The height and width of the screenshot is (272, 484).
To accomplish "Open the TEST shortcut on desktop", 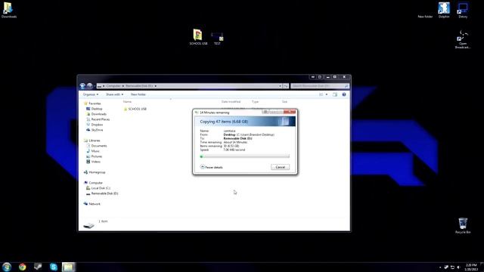I will pyautogui.click(x=217, y=39).
